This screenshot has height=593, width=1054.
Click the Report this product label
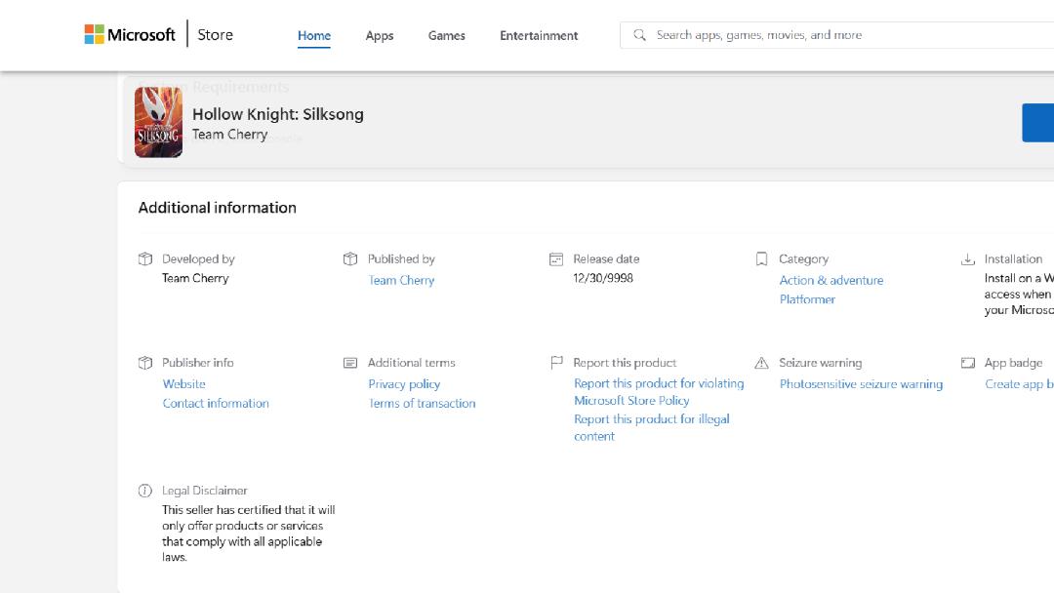click(x=625, y=363)
